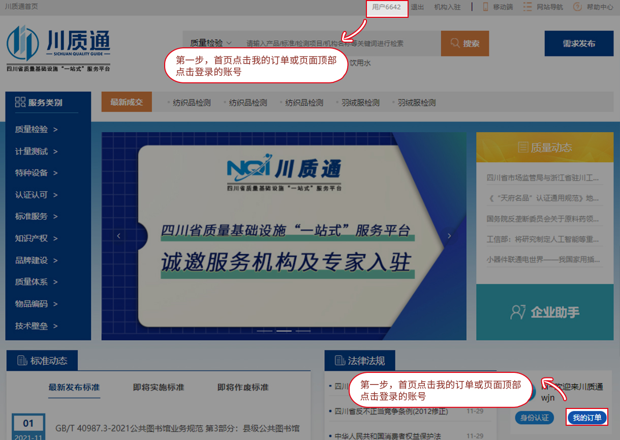Click the help center question mark icon
Image resolution: width=620 pixels, height=440 pixels.
pos(577,7)
